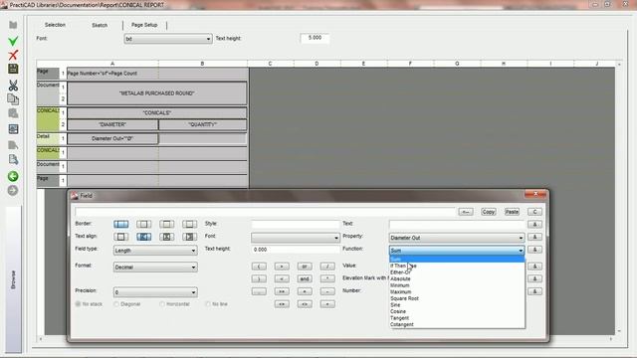
Task: Open the Font dropdown in Field dialog
Action: coord(296,238)
